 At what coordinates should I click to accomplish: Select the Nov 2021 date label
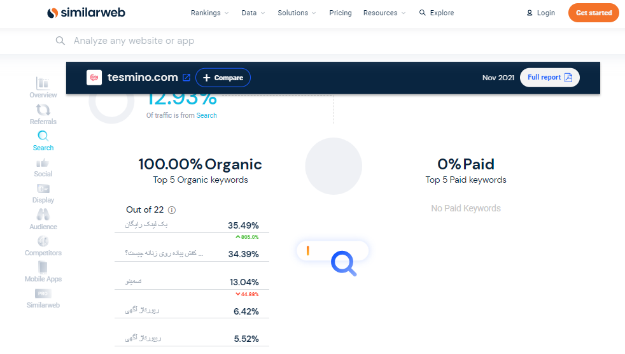(x=498, y=78)
